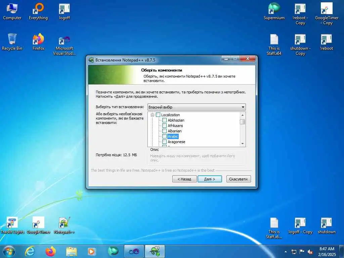The height and width of the screenshot is (258, 344).
Task: Select the This is Staff.x64 file at top right
Action: click(274, 45)
